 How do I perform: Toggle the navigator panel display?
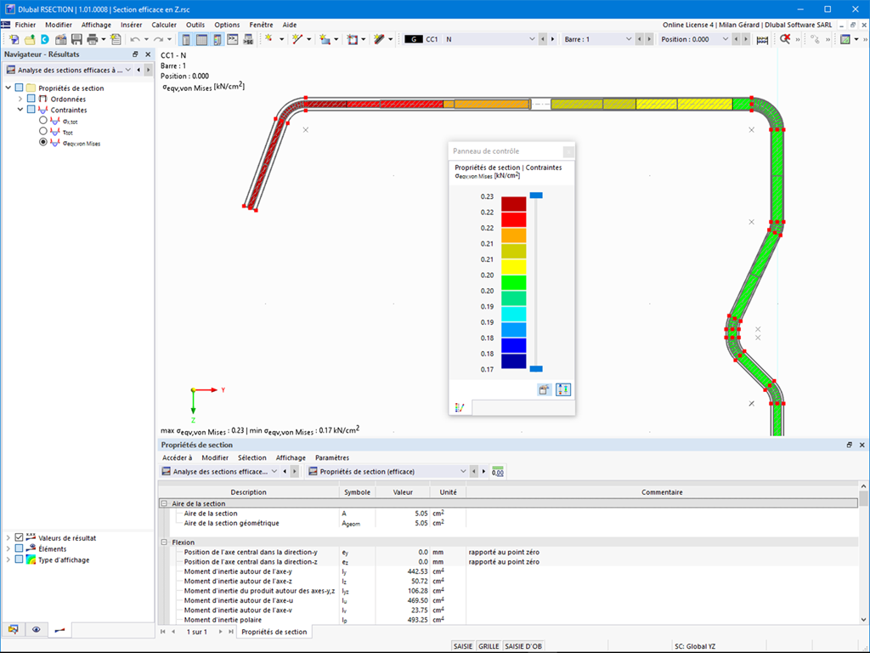click(x=186, y=39)
